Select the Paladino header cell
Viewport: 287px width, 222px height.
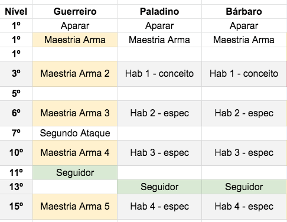click(159, 12)
